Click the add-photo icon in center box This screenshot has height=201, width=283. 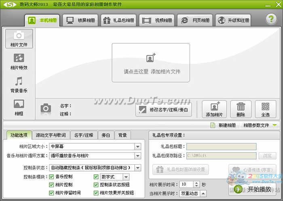(x=151, y=58)
